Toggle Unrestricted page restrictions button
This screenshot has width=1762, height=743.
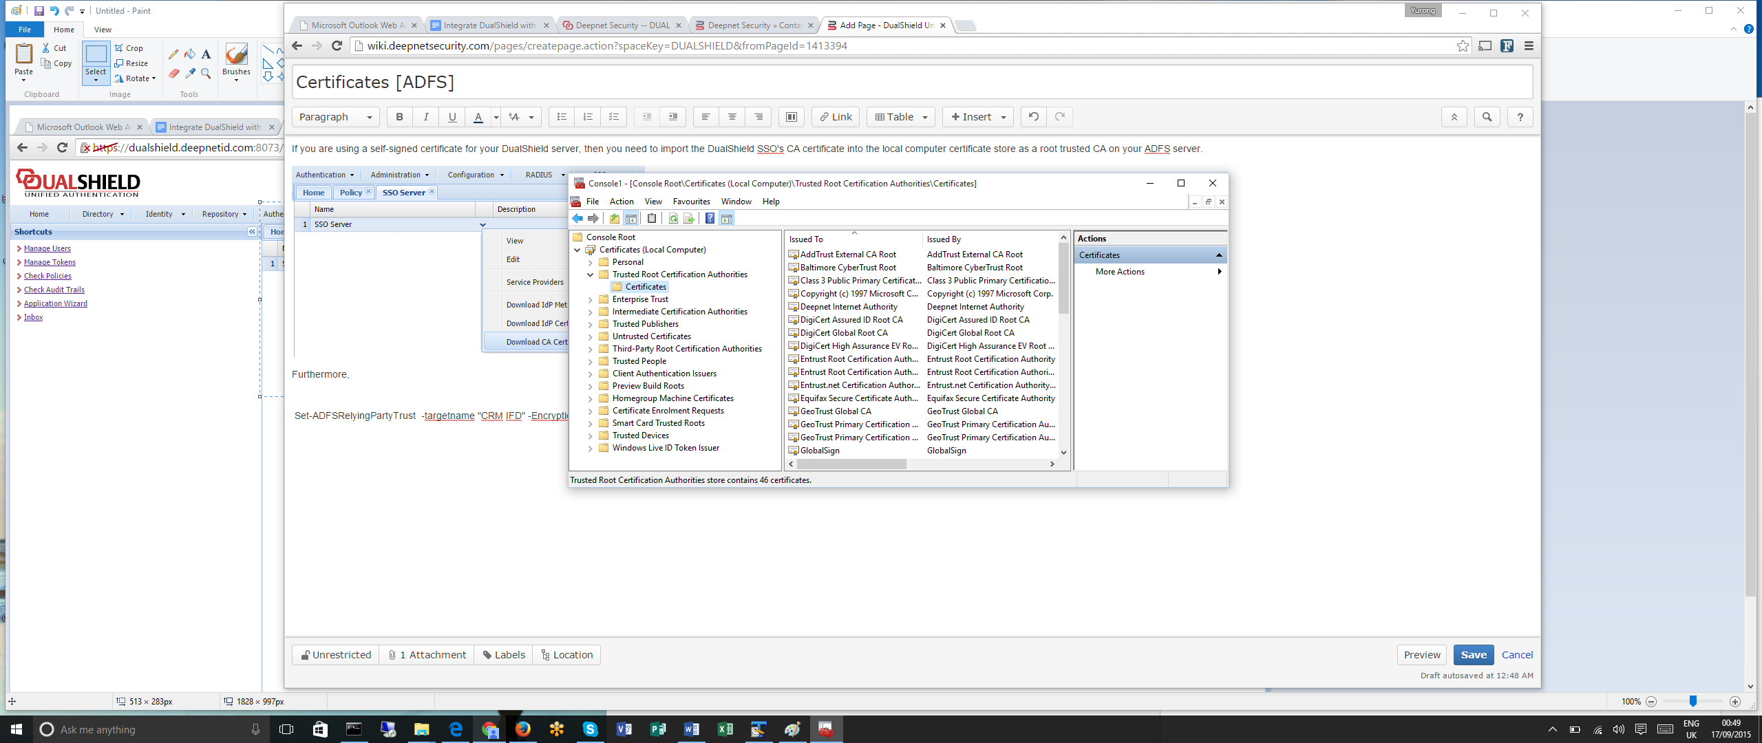coord(336,655)
